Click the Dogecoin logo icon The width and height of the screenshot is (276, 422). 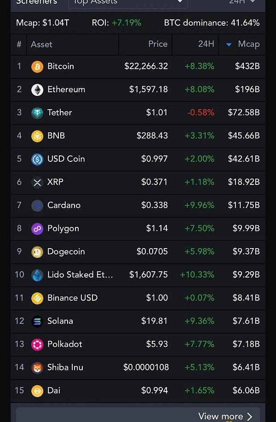pyautogui.click(x=37, y=252)
